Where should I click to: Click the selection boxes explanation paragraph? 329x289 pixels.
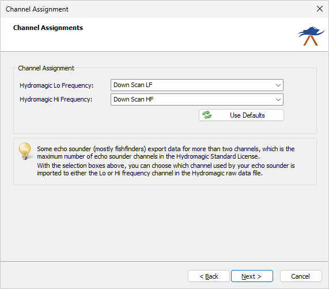coord(166,169)
